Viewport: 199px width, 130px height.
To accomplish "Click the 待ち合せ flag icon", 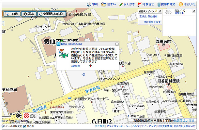I will [140, 5].
